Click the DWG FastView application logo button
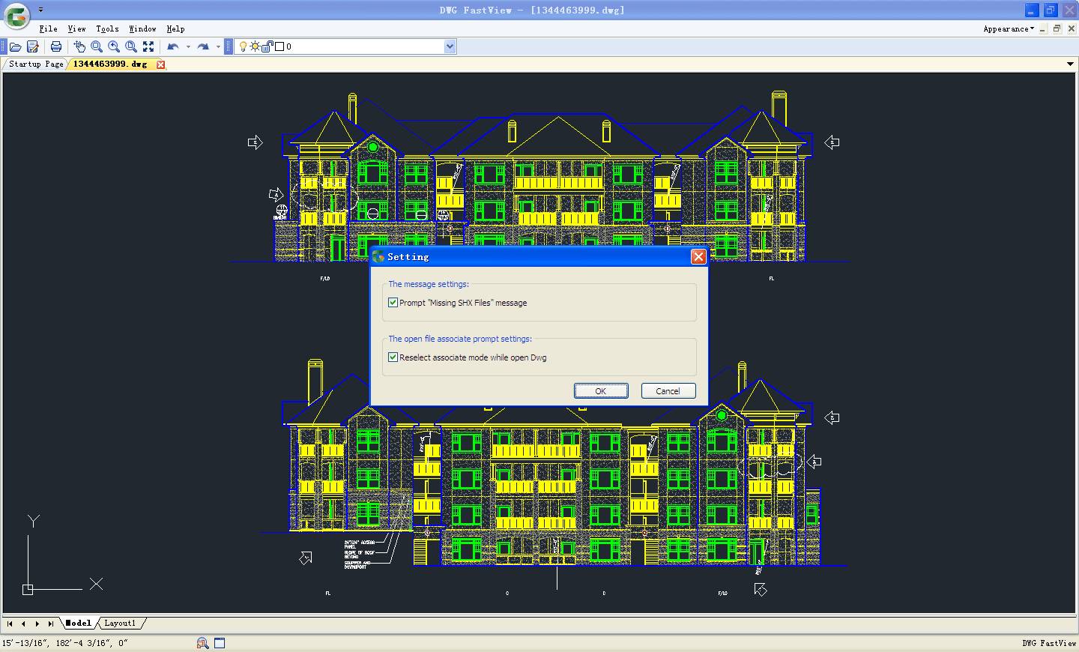 click(x=16, y=16)
